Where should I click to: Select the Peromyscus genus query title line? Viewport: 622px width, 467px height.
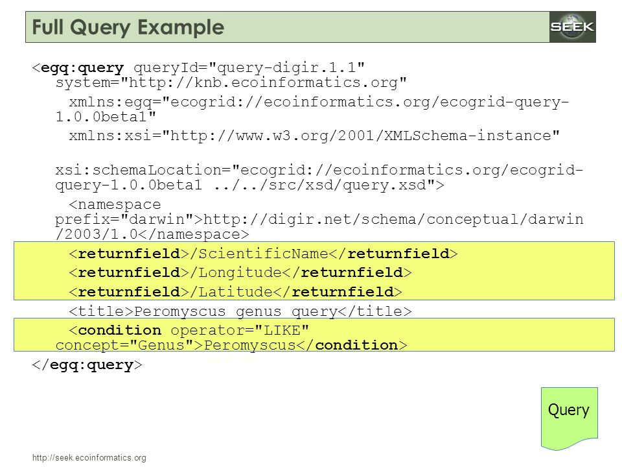tap(240, 311)
